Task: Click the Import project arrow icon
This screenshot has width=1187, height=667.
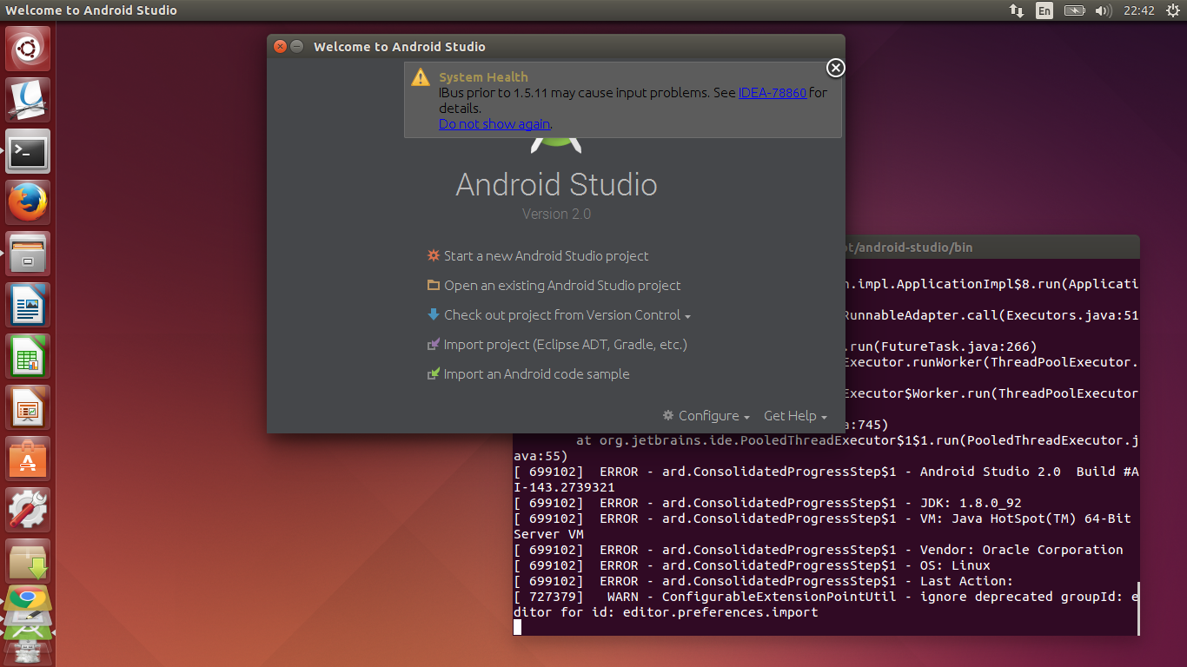Action: click(434, 345)
